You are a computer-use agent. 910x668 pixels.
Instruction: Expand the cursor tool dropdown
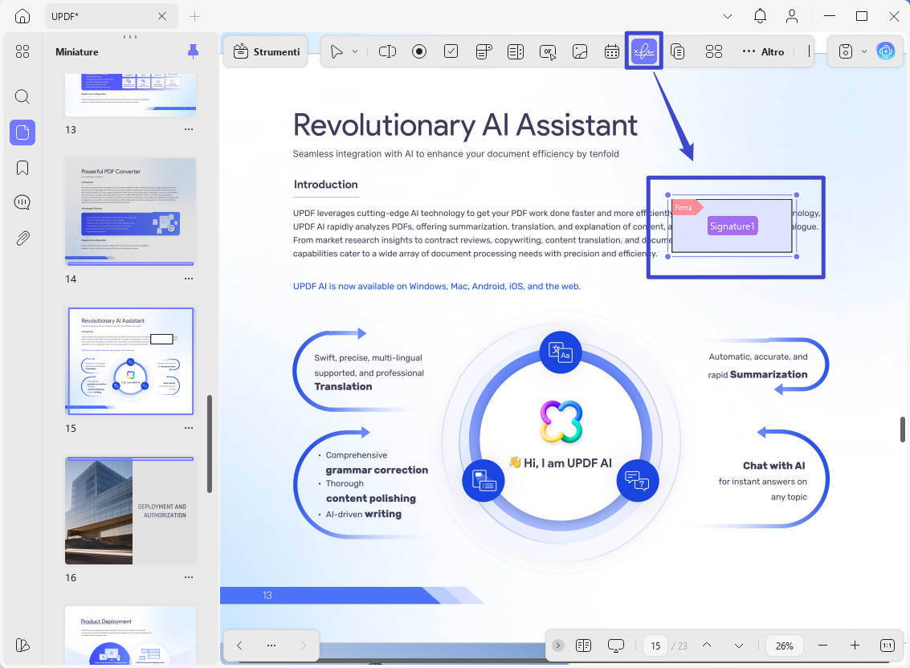(x=354, y=51)
